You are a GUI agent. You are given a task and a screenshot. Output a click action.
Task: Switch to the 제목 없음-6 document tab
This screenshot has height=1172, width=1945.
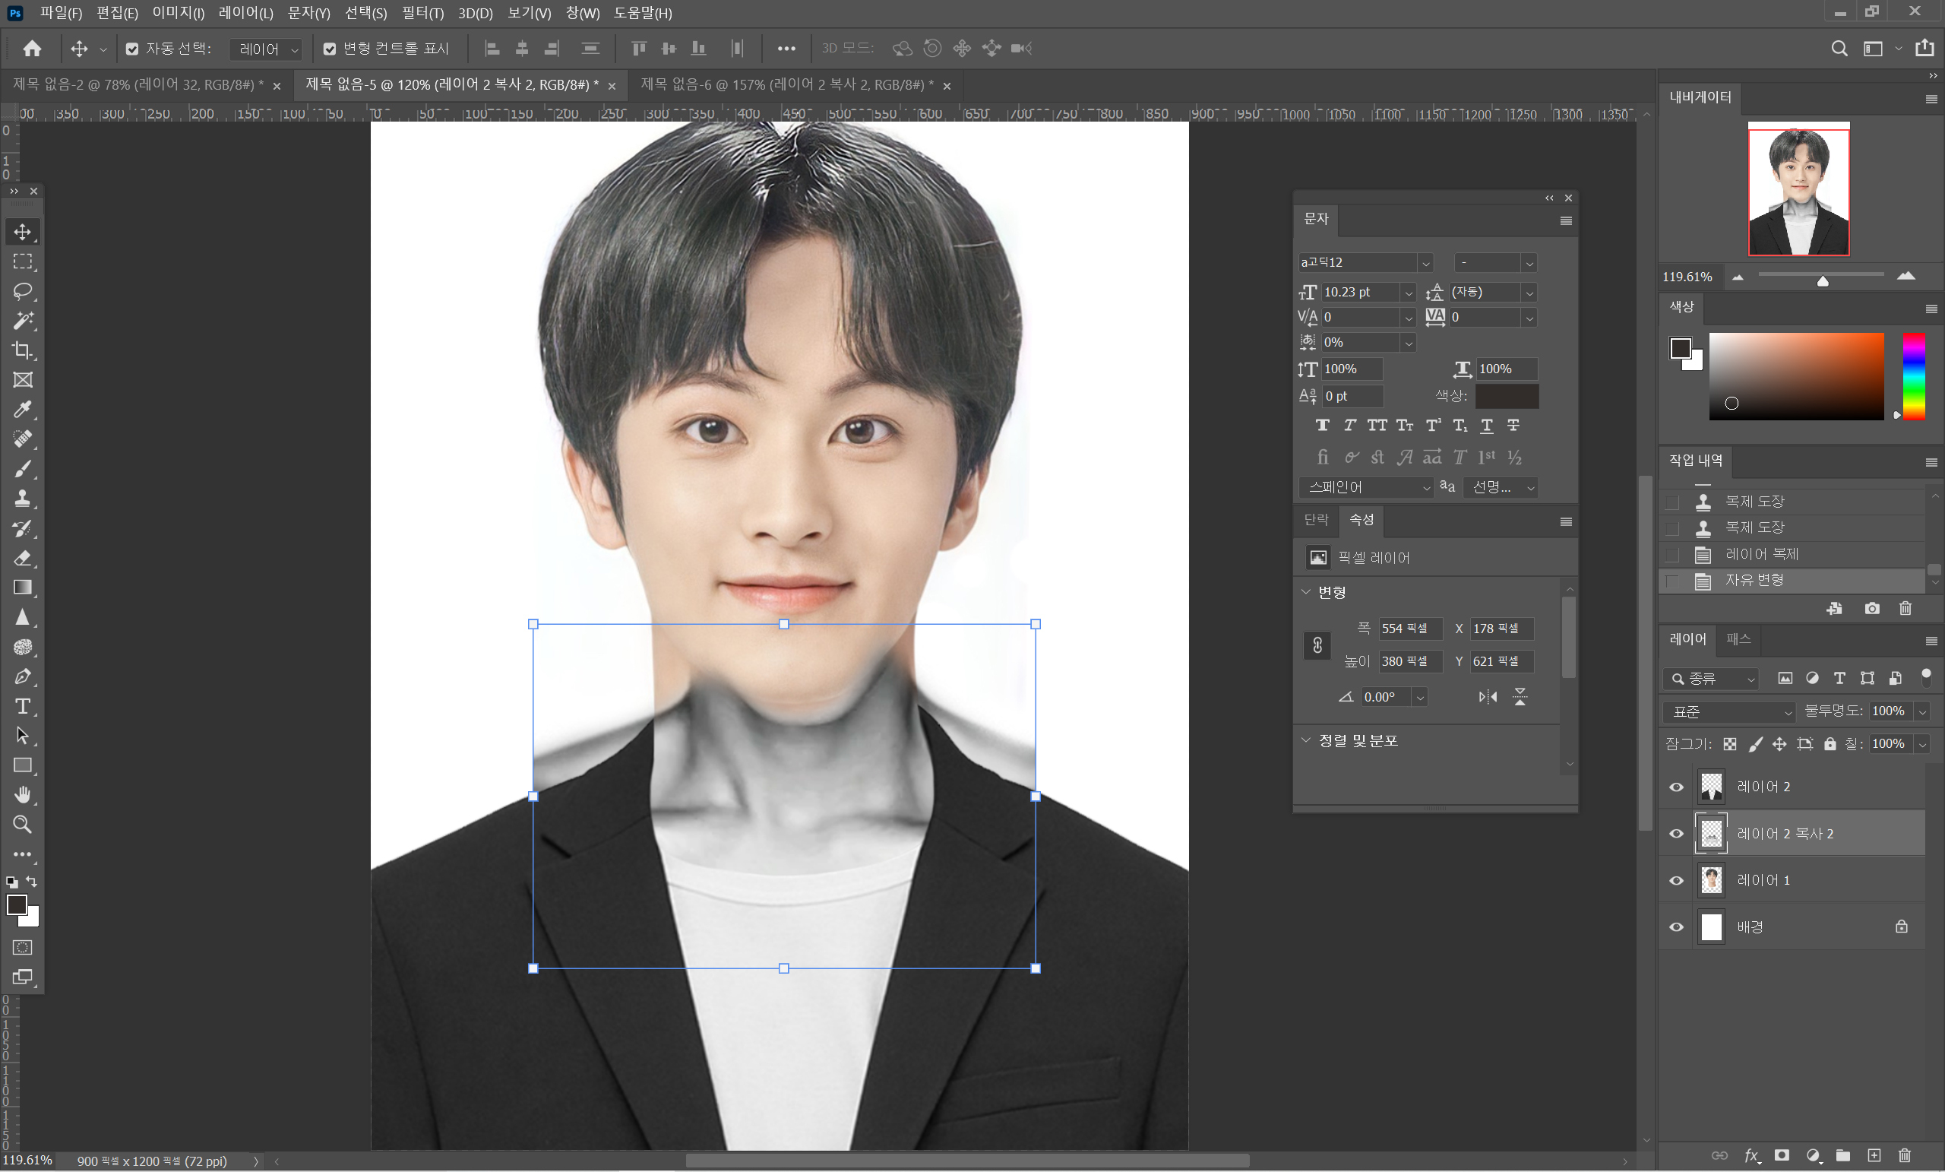point(786,84)
